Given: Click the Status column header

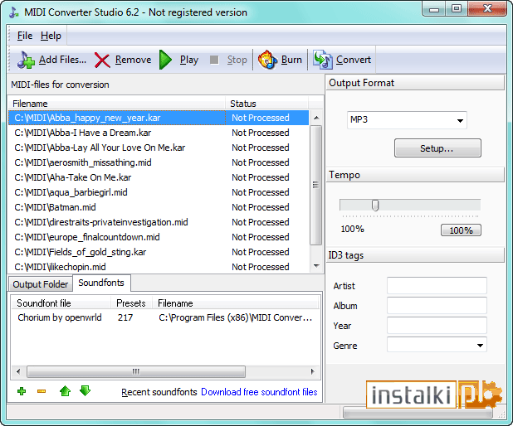Looking at the screenshot, I should [x=266, y=104].
